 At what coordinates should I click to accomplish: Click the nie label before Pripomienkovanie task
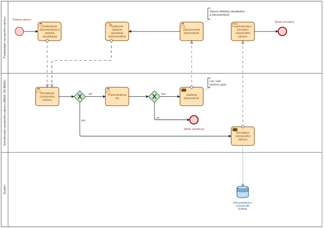point(90,94)
